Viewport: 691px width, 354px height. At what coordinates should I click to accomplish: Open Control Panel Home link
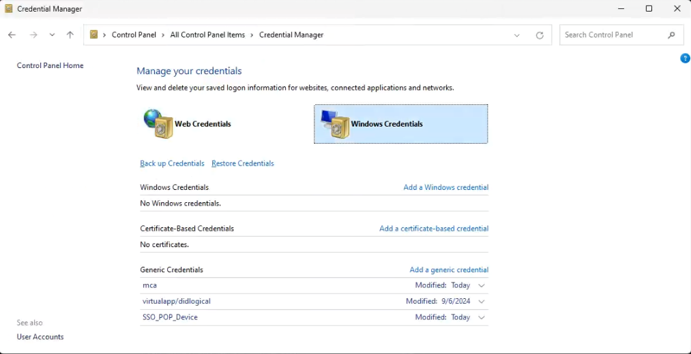click(50, 65)
